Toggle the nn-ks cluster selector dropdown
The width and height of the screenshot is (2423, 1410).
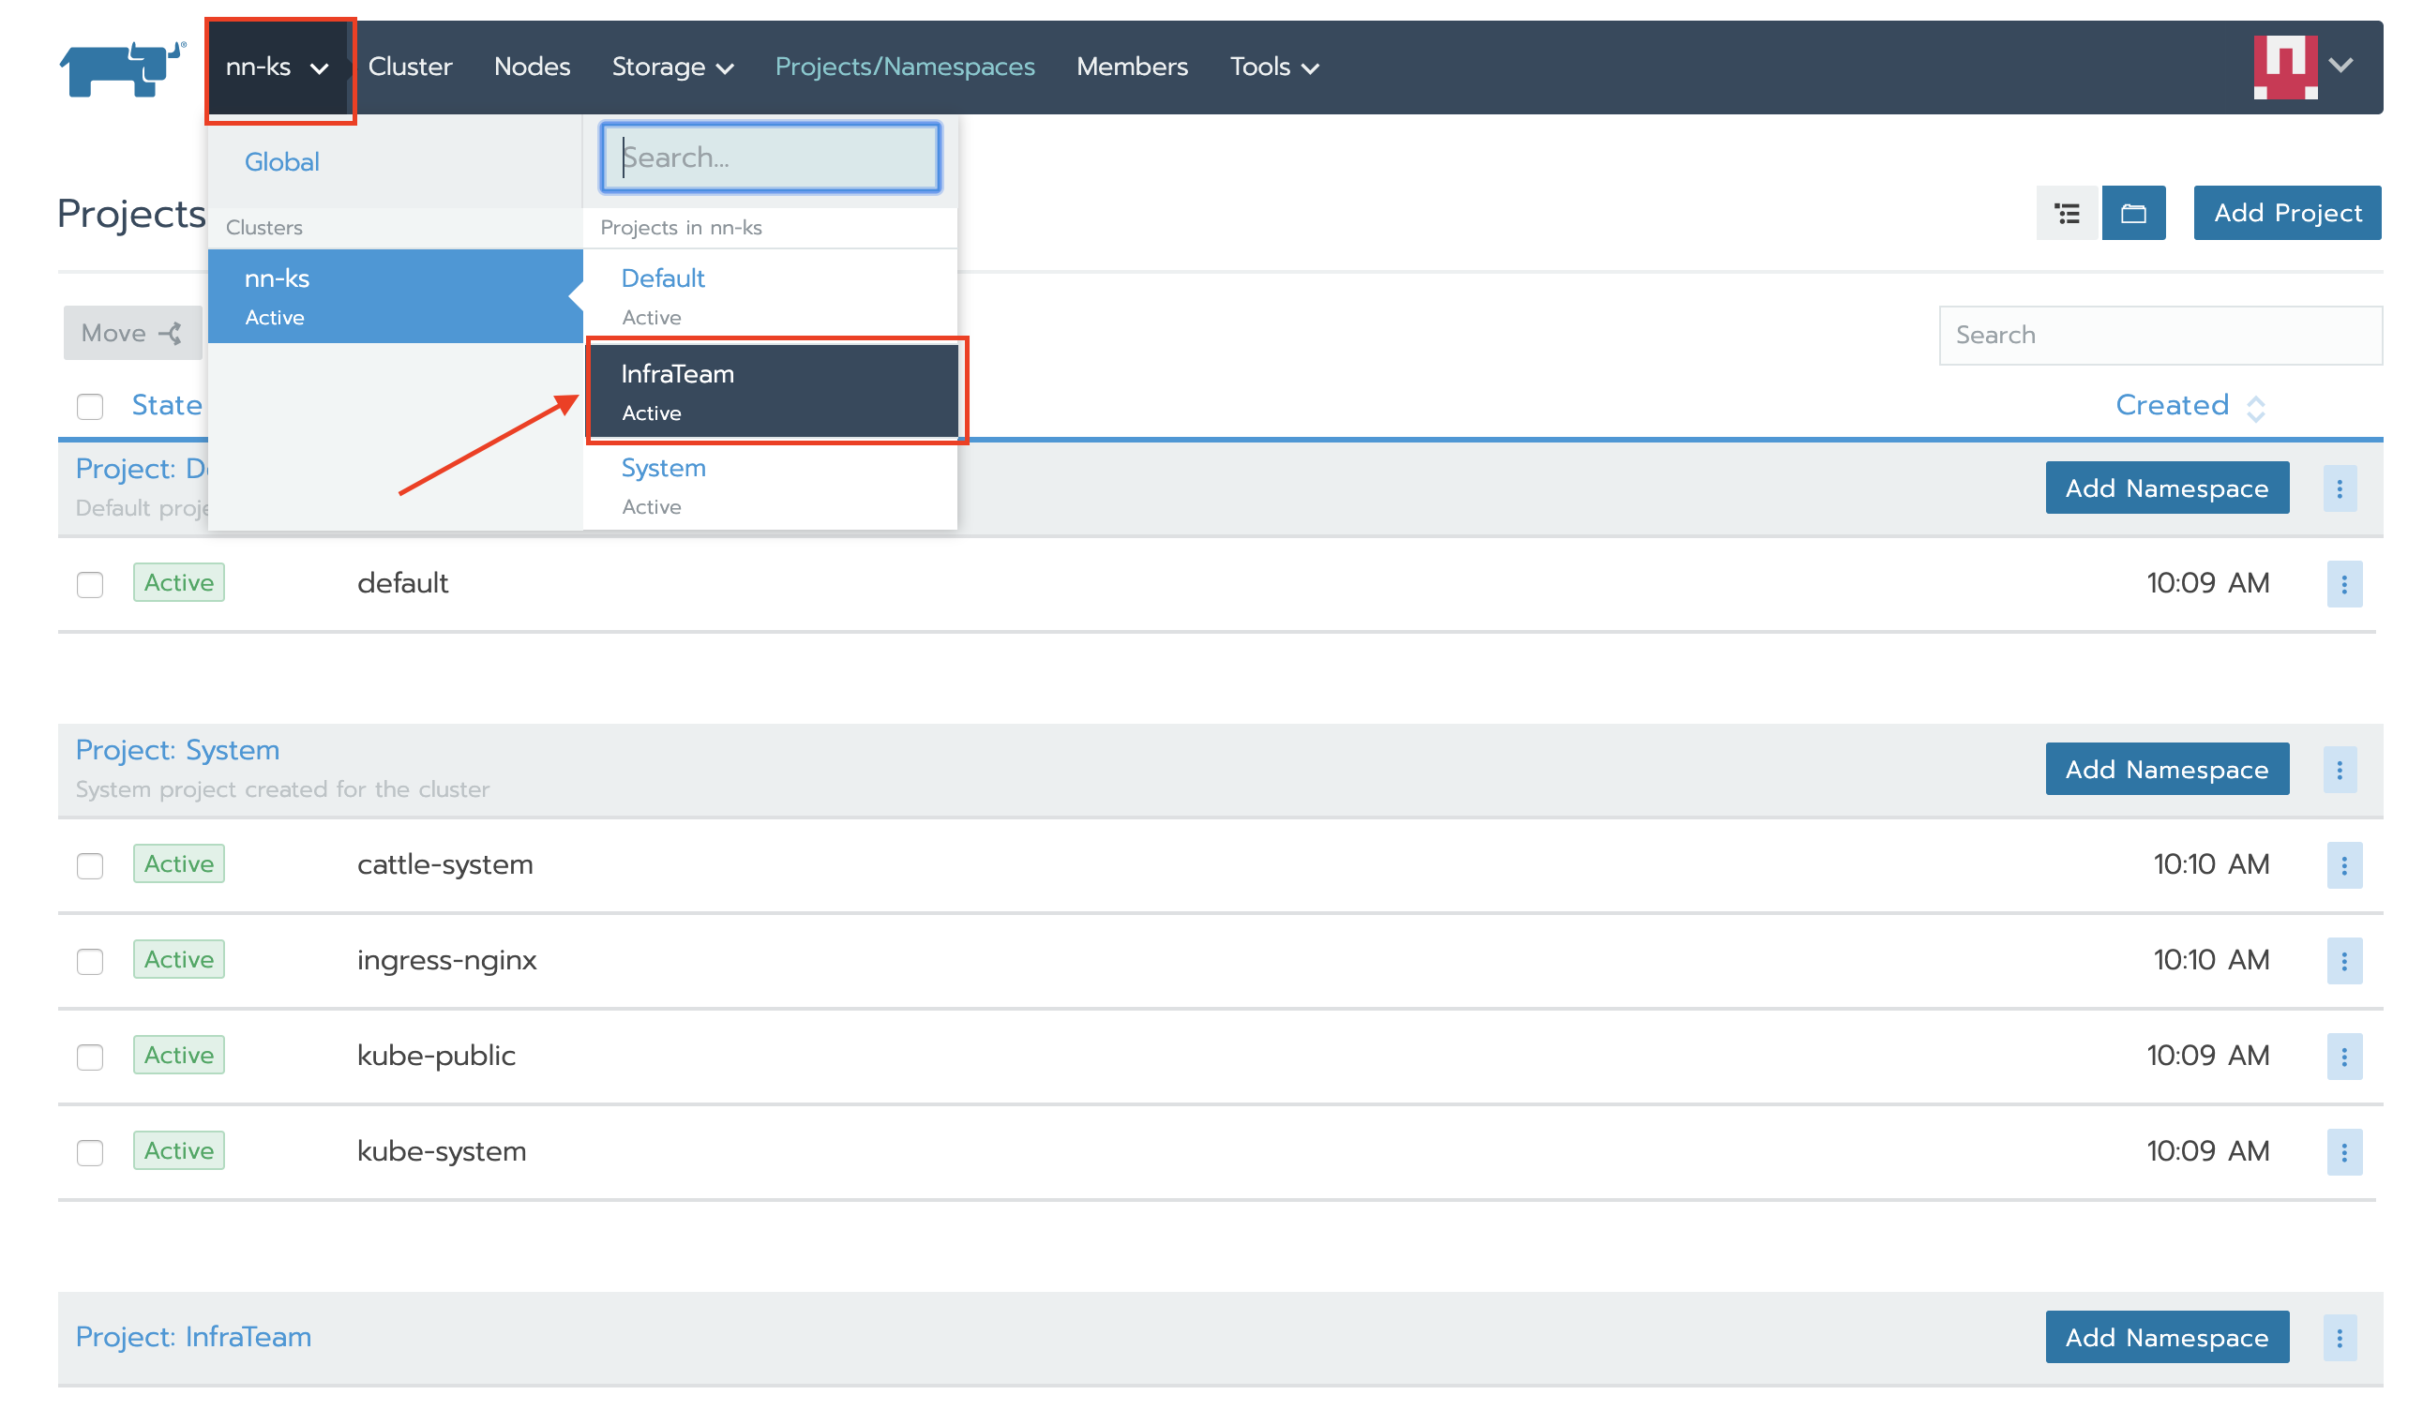click(277, 67)
